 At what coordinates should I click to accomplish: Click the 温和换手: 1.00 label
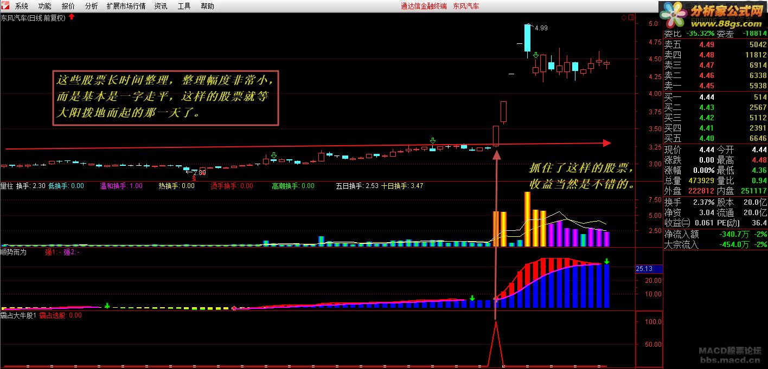121,186
